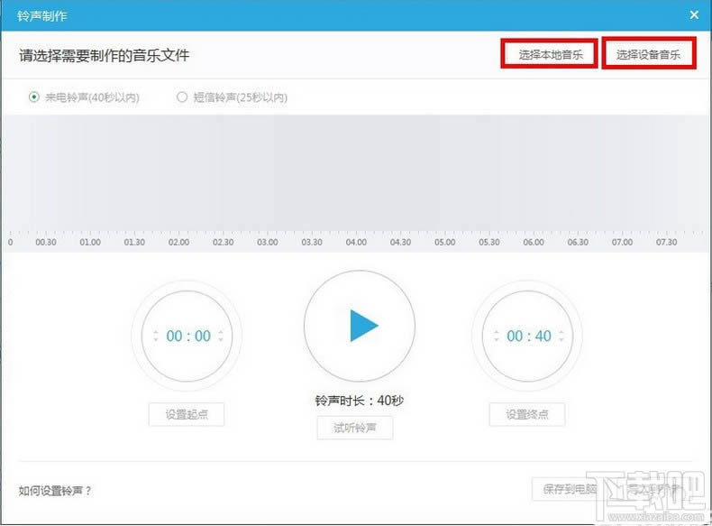Viewport: 712px width, 526px height.
Task: Play the ringtone with the big play button
Action: click(360, 326)
